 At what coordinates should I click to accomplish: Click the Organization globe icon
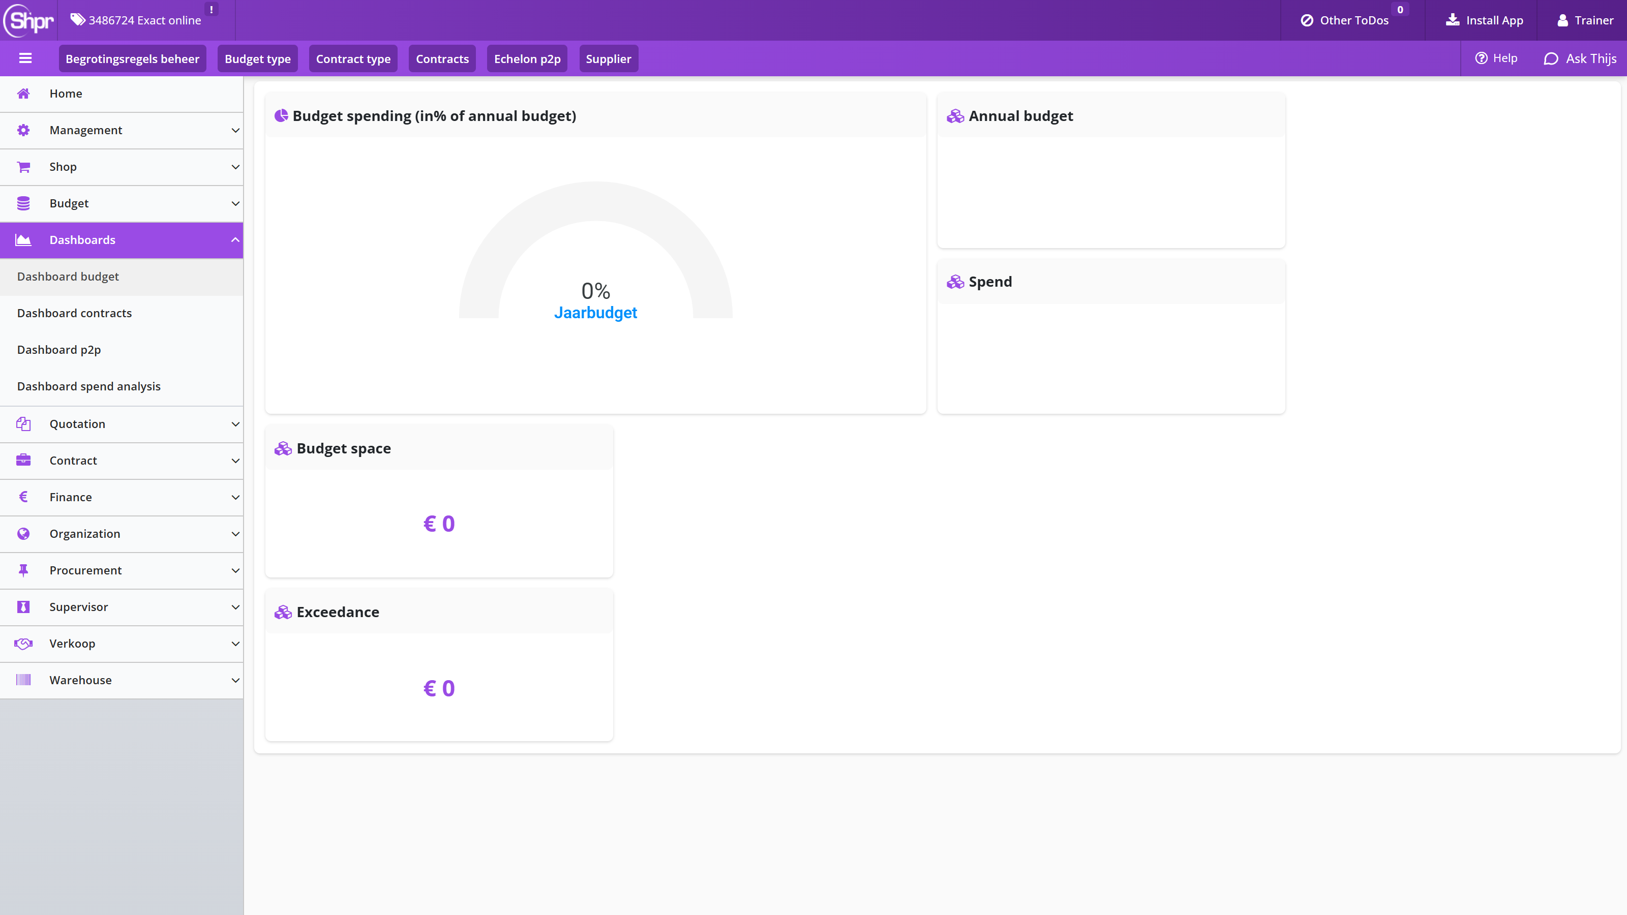click(x=23, y=534)
